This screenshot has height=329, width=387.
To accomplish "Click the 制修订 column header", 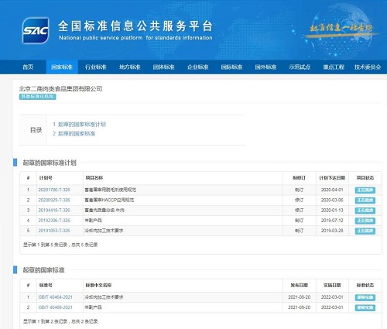I will point(300,178).
